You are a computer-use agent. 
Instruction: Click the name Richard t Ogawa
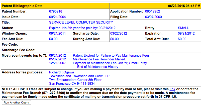pos(61,72)
